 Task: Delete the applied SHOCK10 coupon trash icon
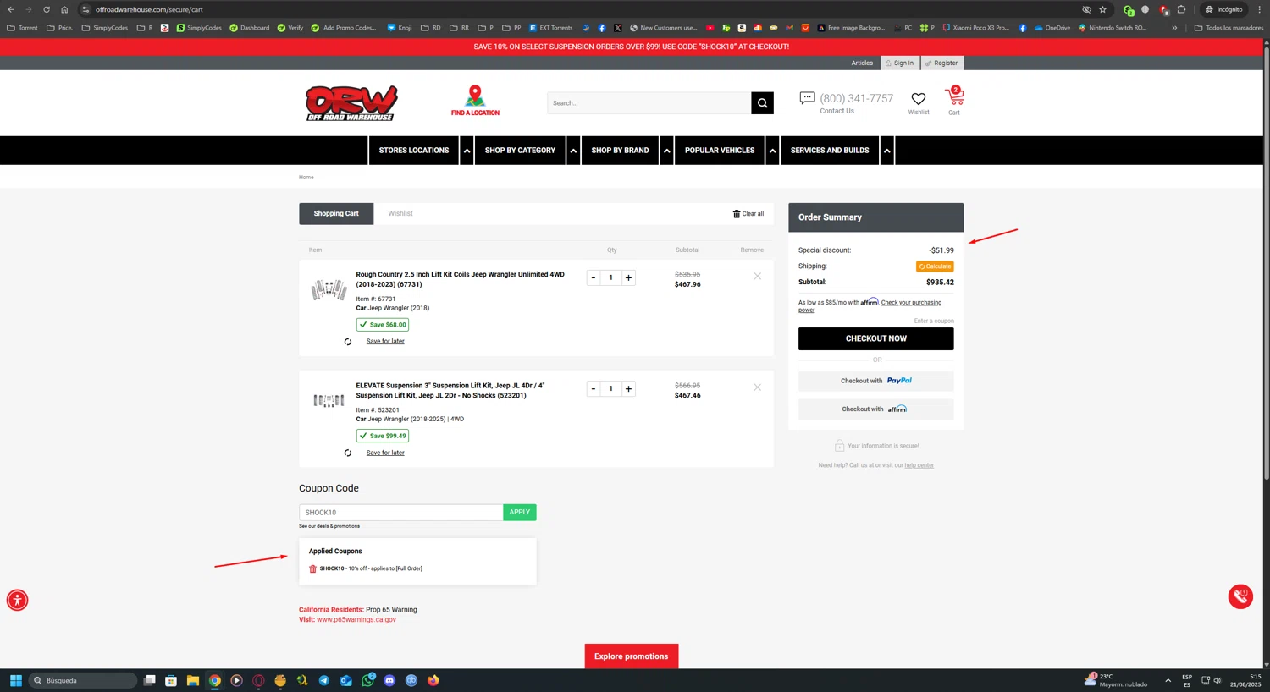[x=312, y=568]
